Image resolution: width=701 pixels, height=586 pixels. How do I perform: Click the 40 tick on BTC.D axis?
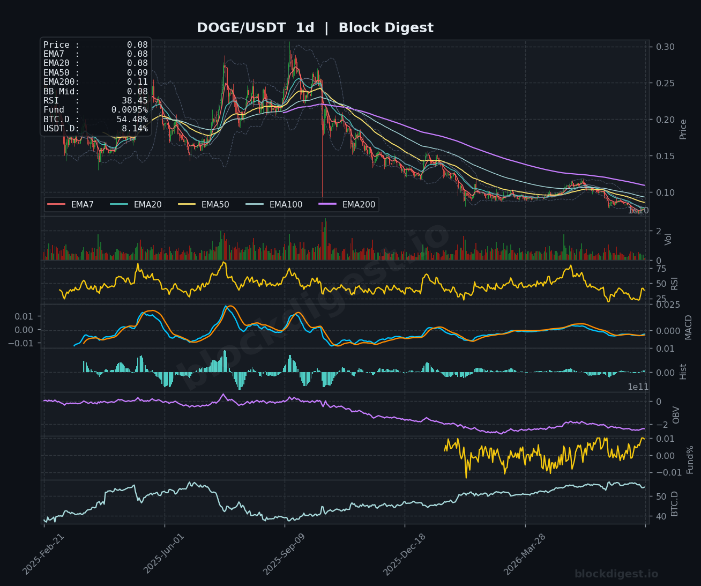pos(661,516)
